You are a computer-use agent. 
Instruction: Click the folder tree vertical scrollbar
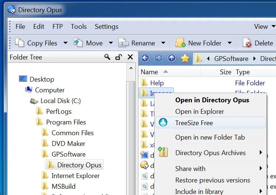point(131,138)
